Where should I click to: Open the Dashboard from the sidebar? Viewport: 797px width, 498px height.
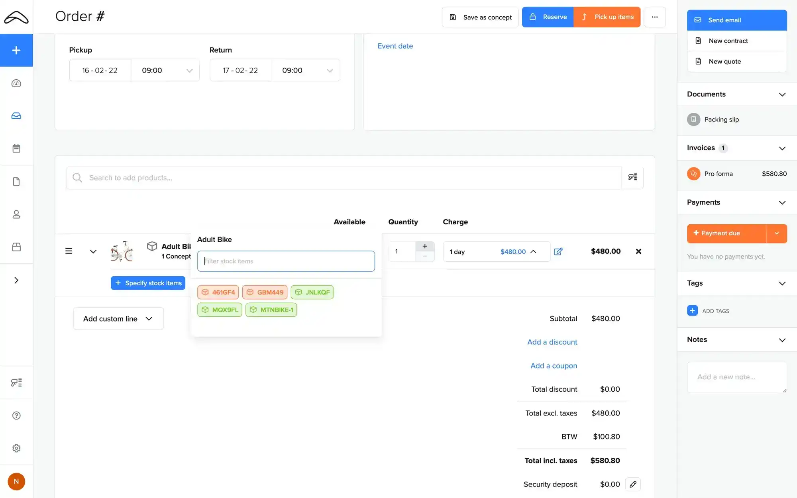[16, 83]
